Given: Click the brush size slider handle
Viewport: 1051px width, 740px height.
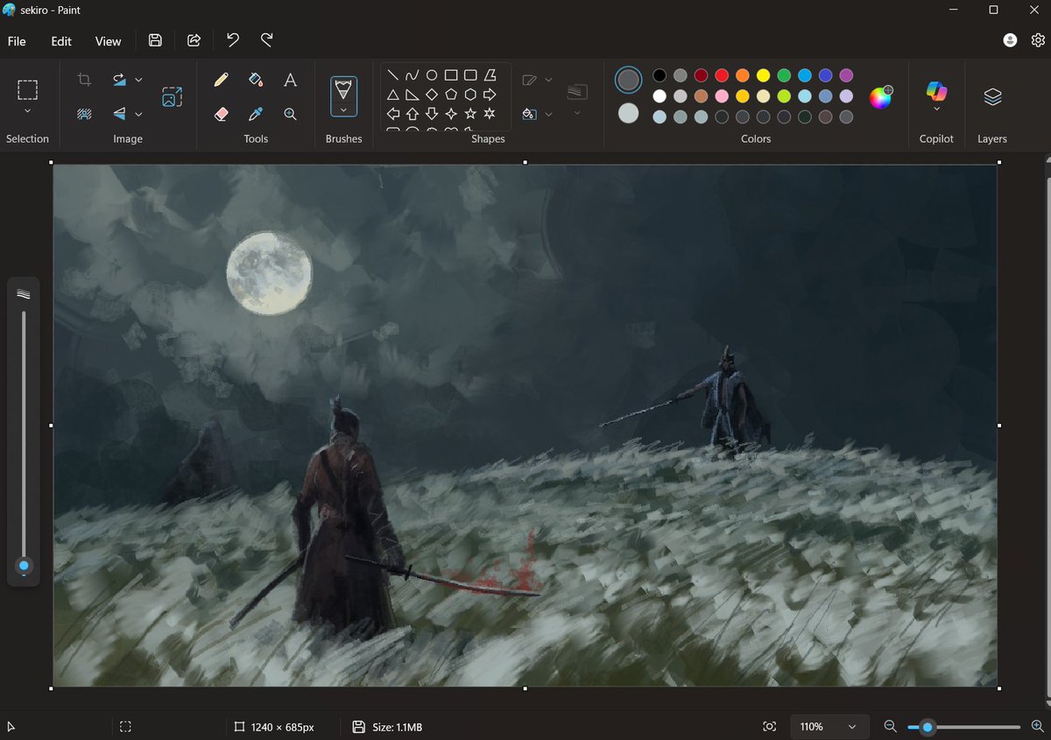Looking at the screenshot, I should (24, 566).
